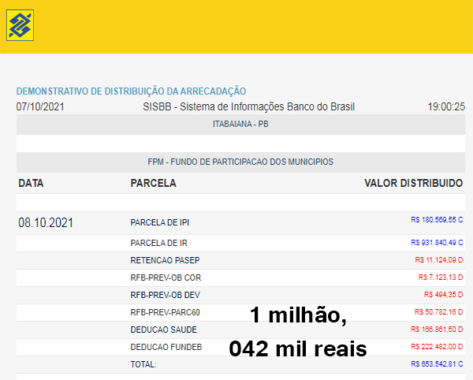Image resolution: width=473 pixels, height=380 pixels.
Task: Click "FPM - FUNDO DE PARTICIPACAO DOS MUNICIPIOS" header
Action: 240,162
